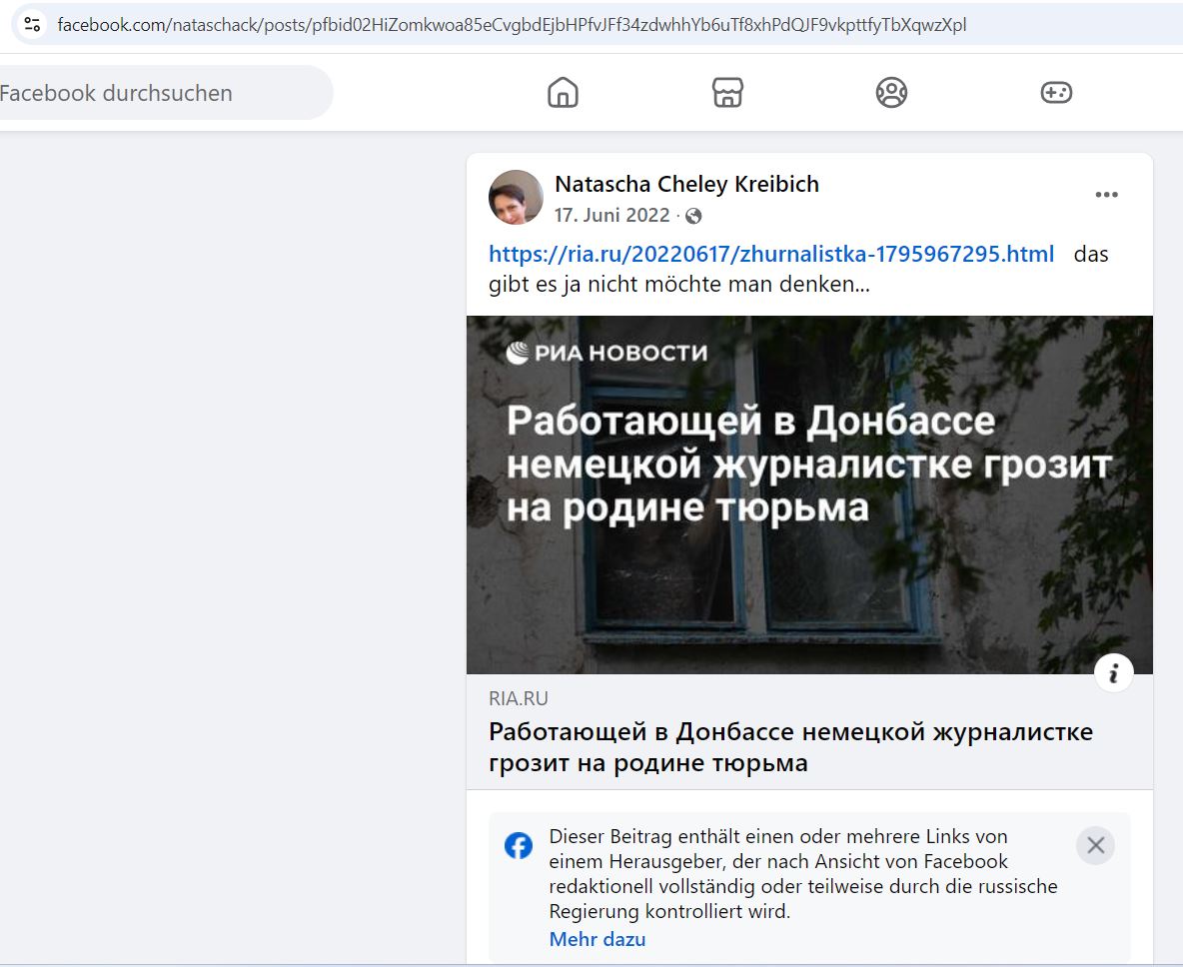This screenshot has width=1183, height=967.
Task: Open the Natascha Cheley Kreibich profile name link
Action: [686, 184]
